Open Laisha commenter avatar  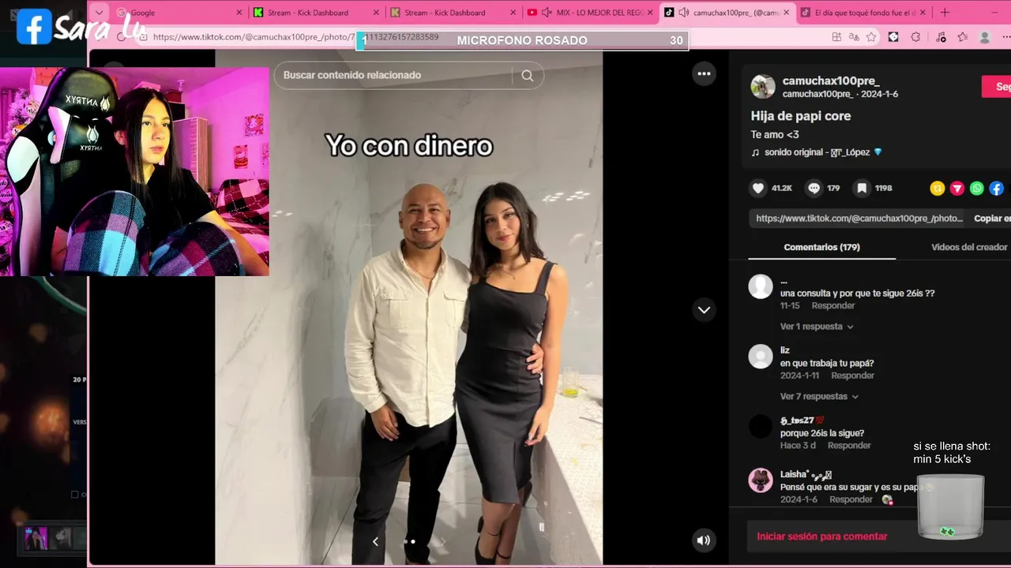point(761,480)
